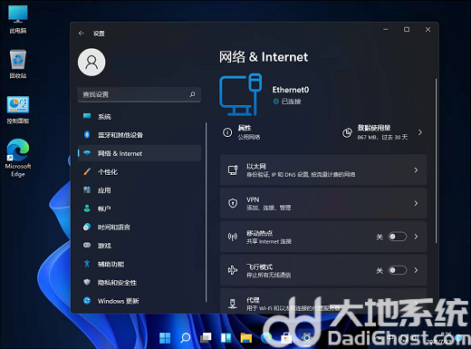This screenshot has width=471, height=349.
Task: Expand the 移动热点 row chevron
Action: tap(416, 237)
